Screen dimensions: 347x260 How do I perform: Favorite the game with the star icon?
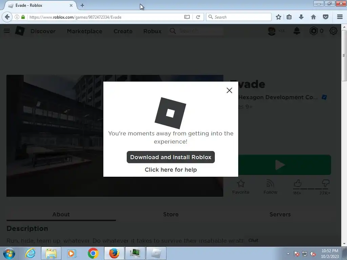(x=241, y=183)
